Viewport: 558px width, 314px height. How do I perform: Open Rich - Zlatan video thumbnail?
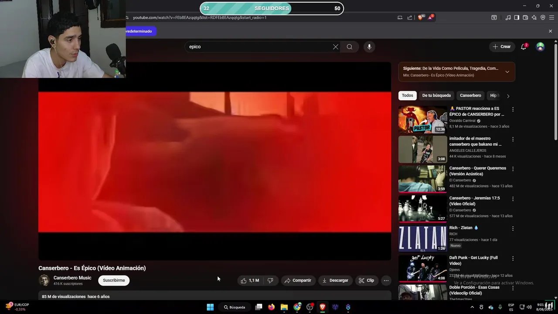tap(422, 239)
